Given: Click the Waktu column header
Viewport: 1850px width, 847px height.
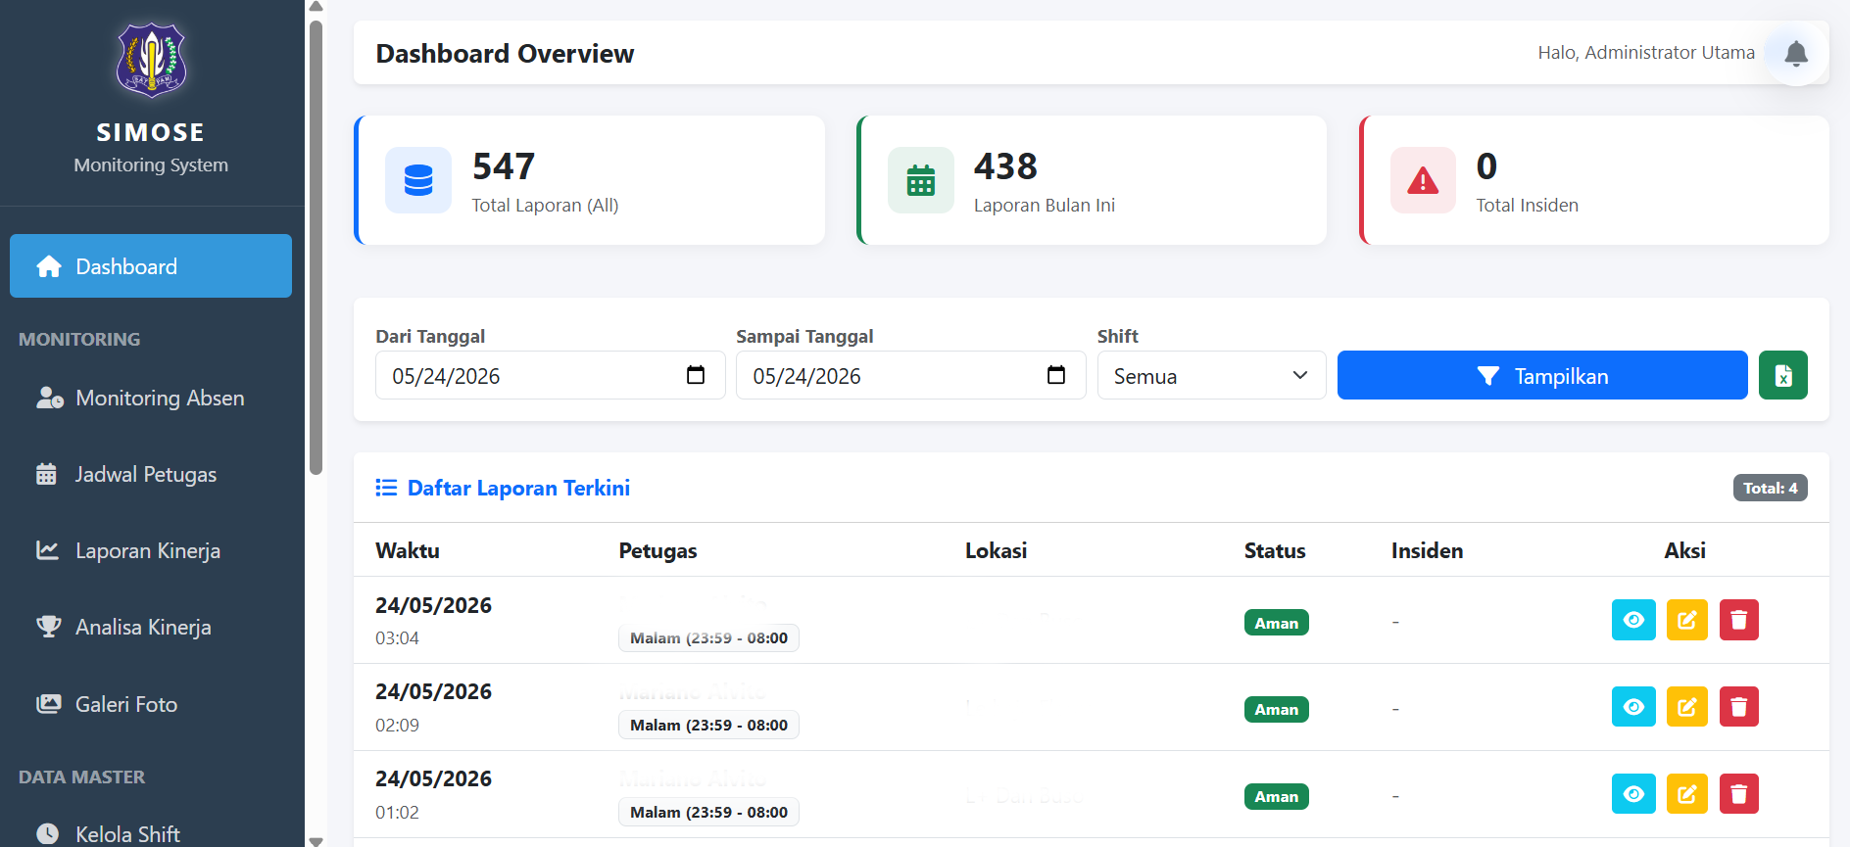Looking at the screenshot, I should coord(408,550).
